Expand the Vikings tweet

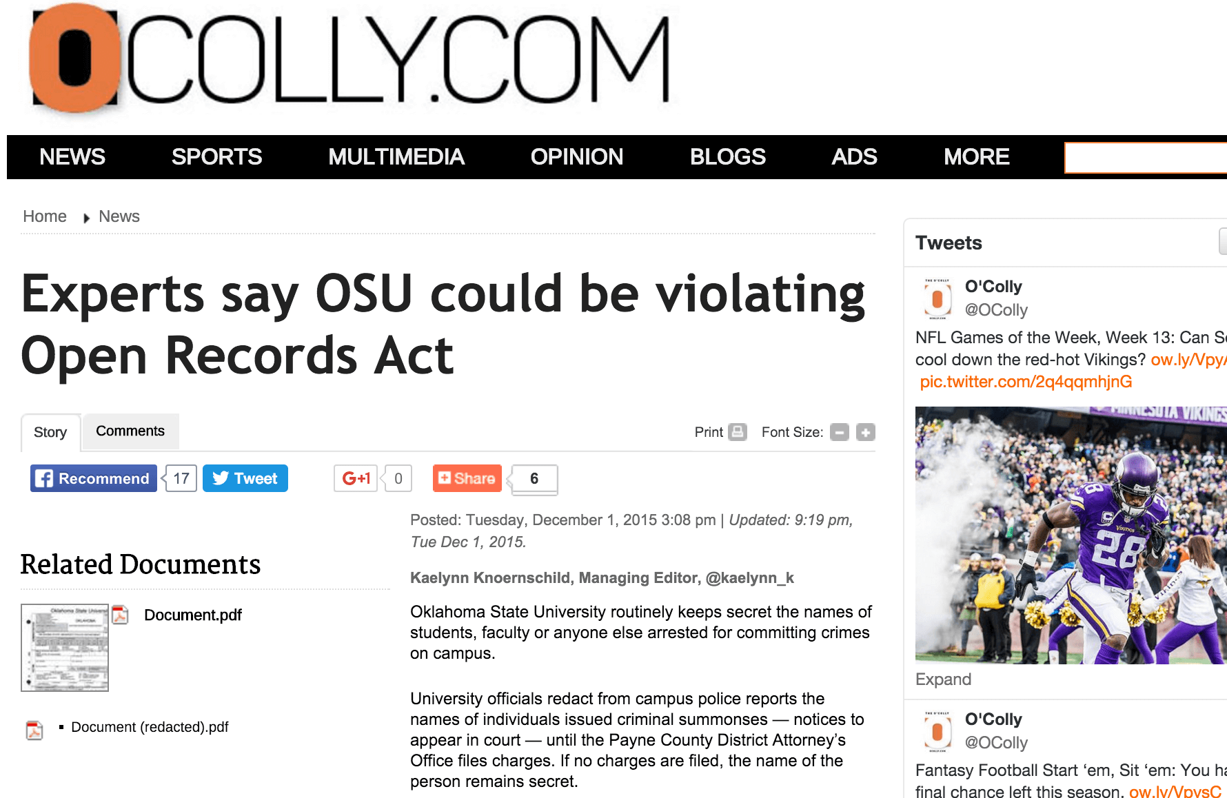click(x=943, y=679)
